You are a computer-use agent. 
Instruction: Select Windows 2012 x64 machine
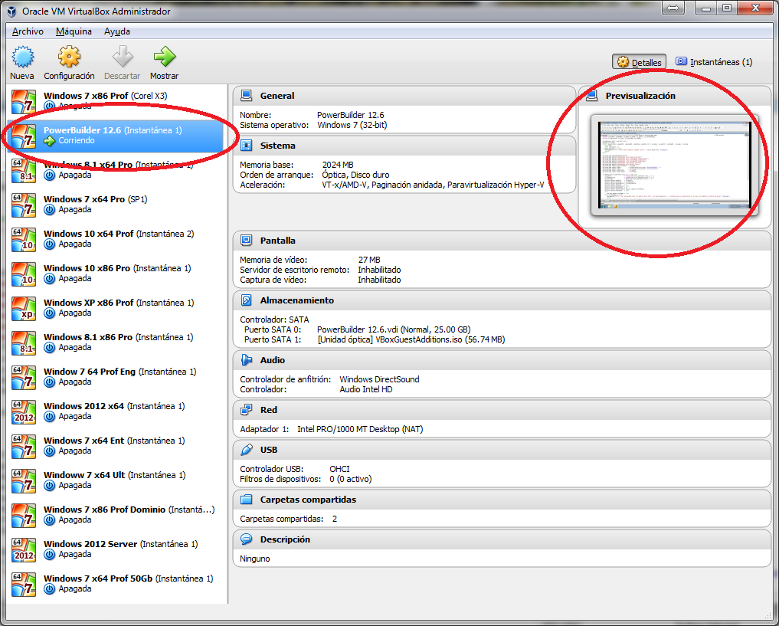(116, 411)
